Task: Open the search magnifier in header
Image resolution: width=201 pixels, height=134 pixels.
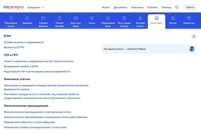Action: pos(177,7)
